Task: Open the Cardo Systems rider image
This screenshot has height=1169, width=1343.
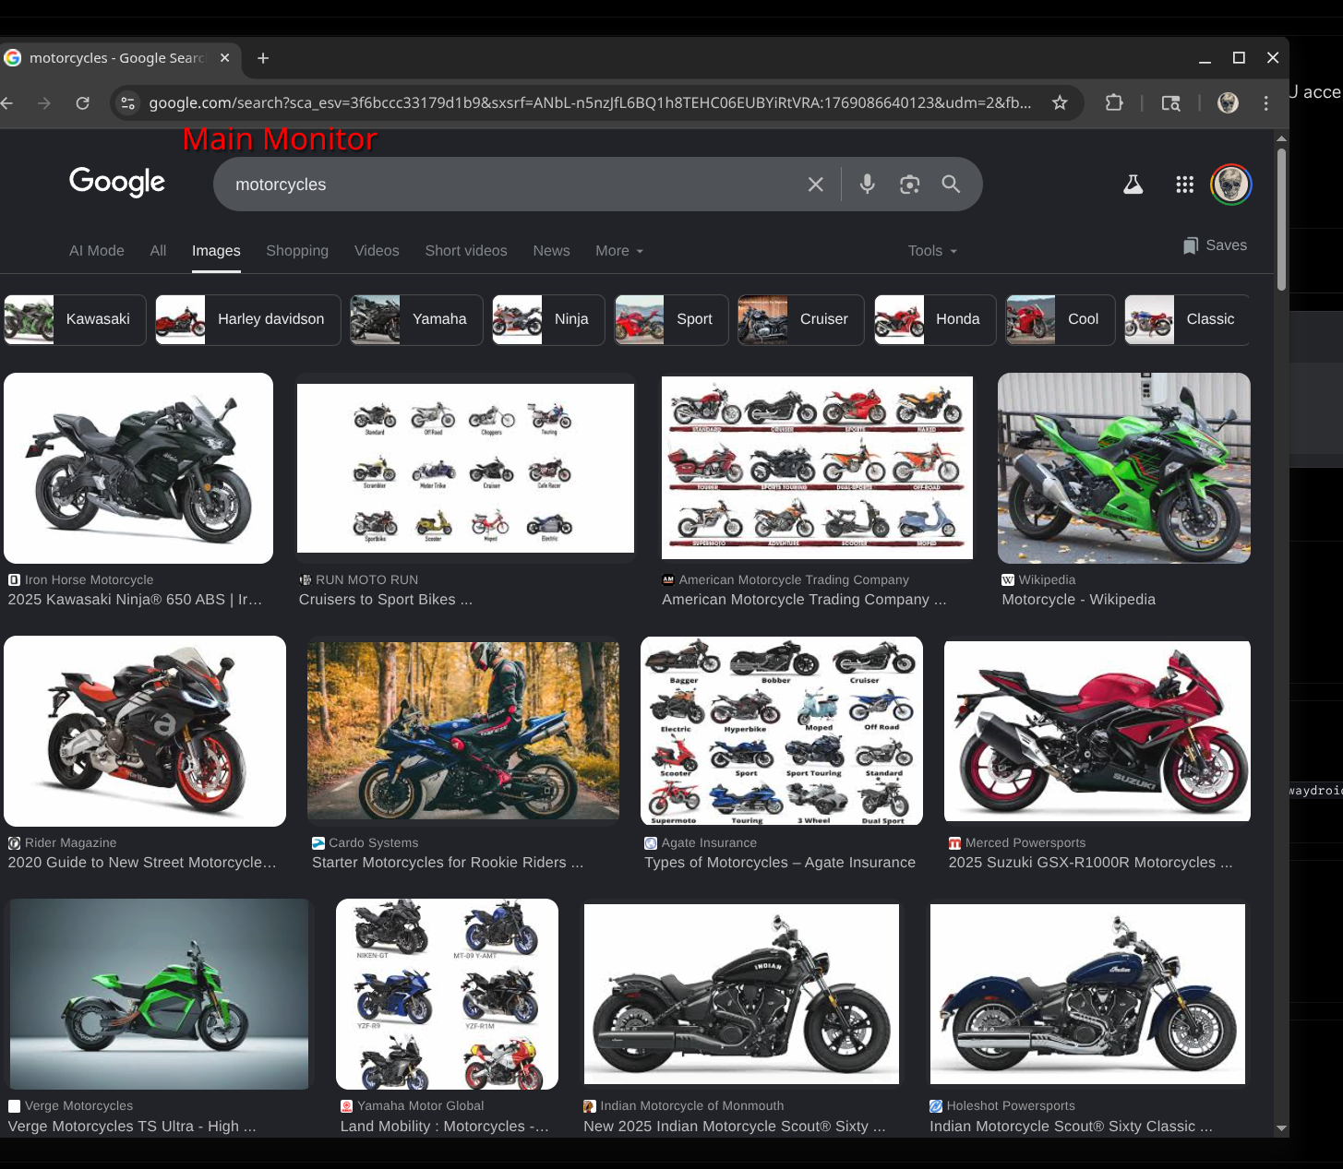Action: click(x=463, y=731)
